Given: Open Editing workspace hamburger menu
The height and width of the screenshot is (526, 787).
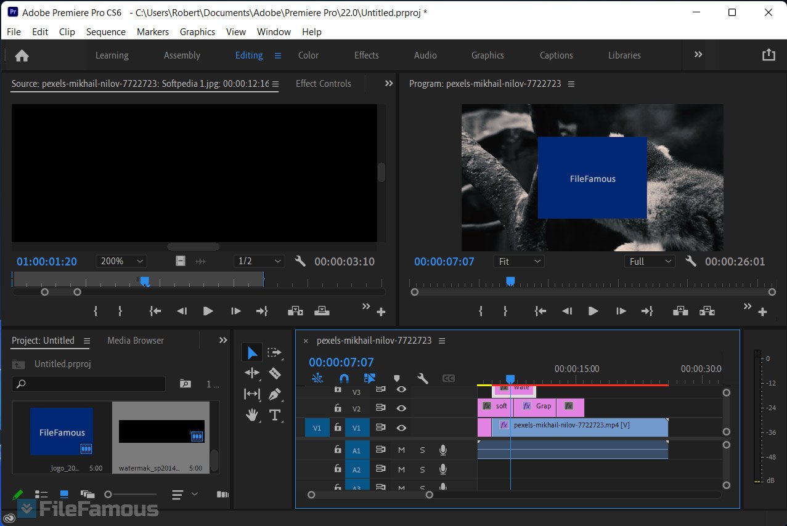Looking at the screenshot, I should tap(277, 55).
